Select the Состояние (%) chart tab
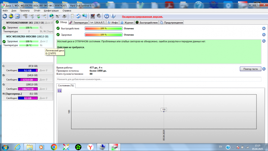 [66, 86]
